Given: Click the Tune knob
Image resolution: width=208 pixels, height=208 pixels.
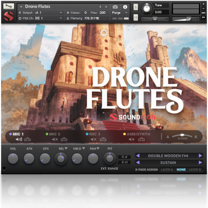Looking at the screenshot, I should tap(147, 8).
